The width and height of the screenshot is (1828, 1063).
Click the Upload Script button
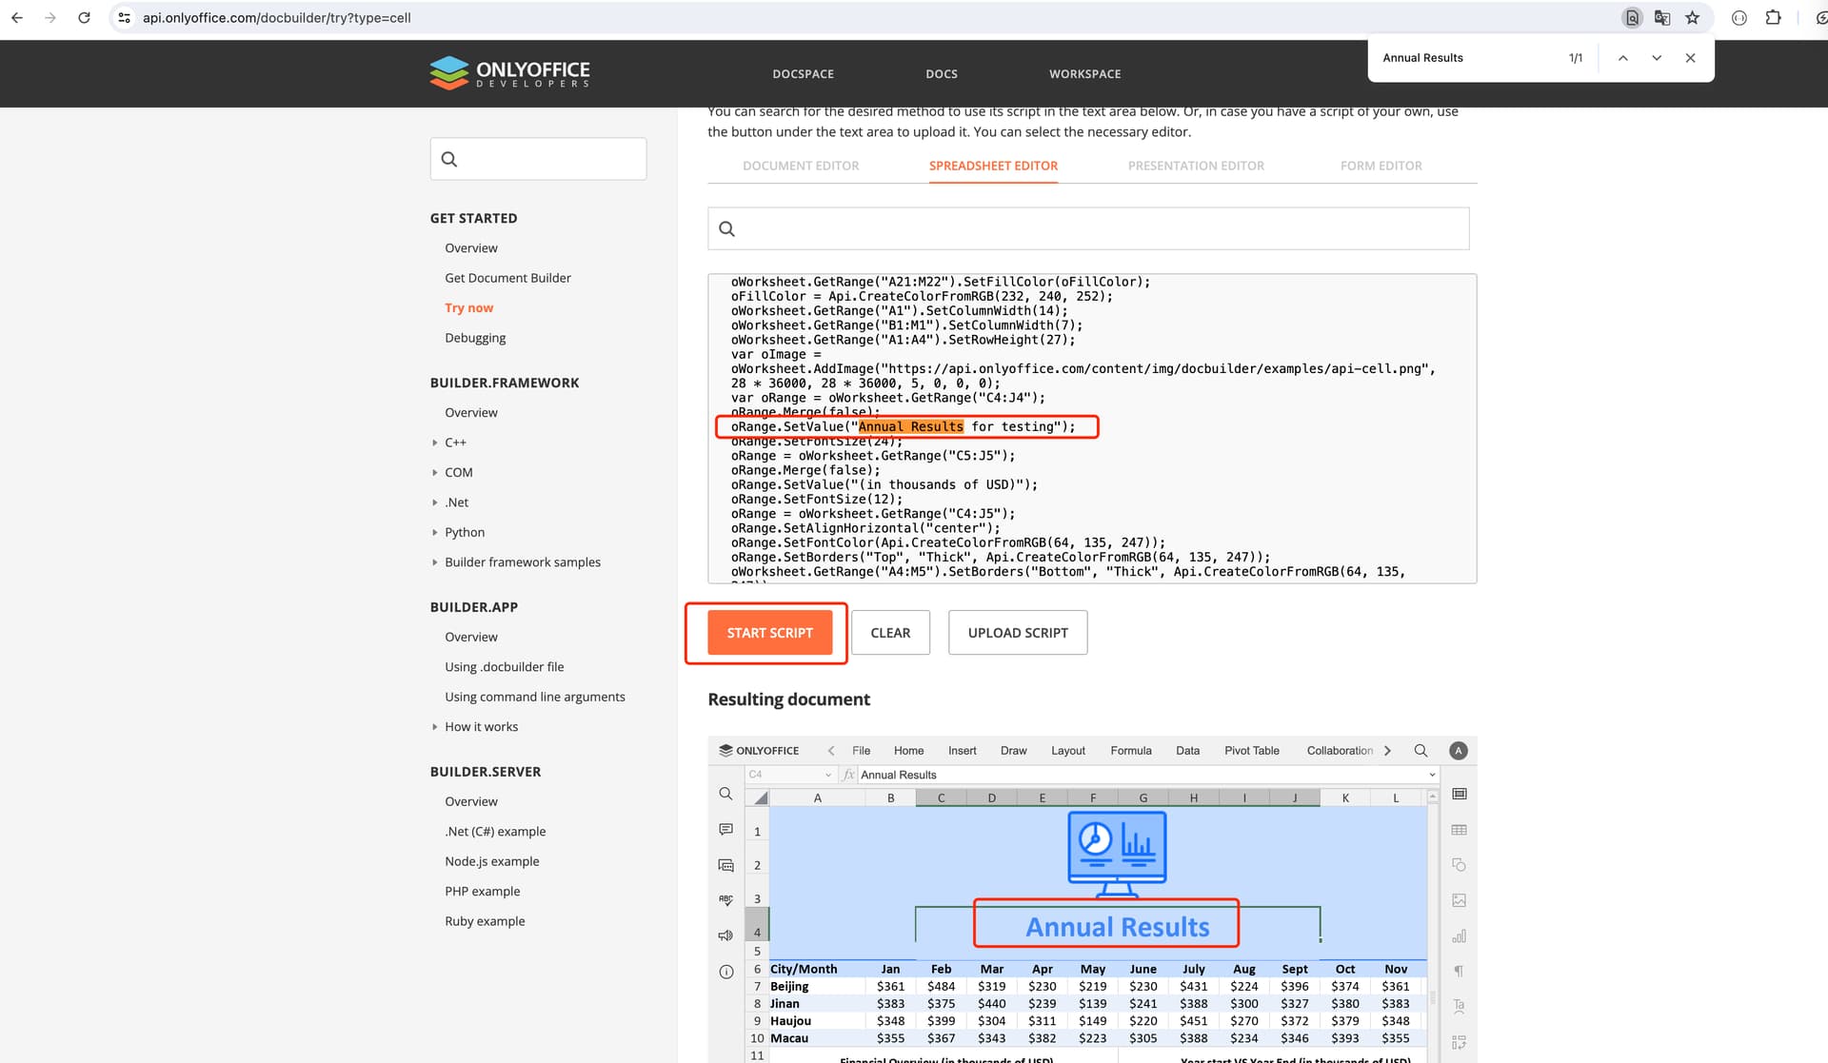tap(1018, 633)
